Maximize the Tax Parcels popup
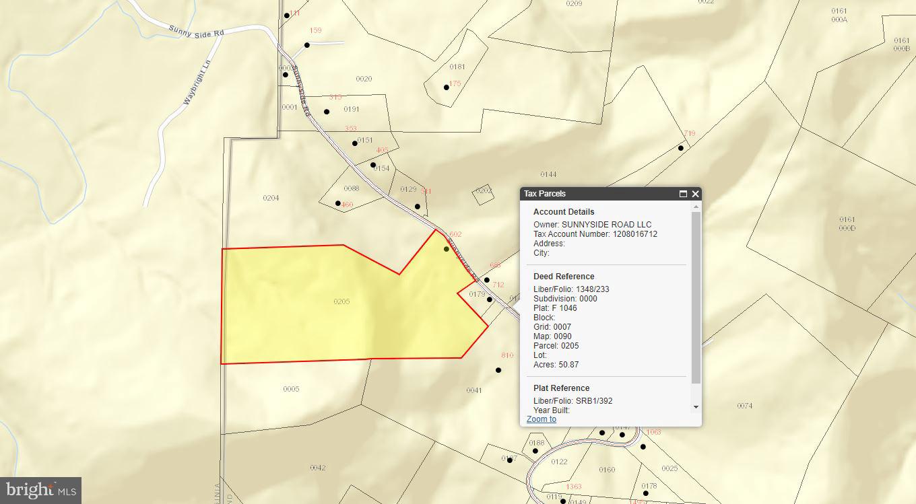Screen dimensions: 916x504 683,194
